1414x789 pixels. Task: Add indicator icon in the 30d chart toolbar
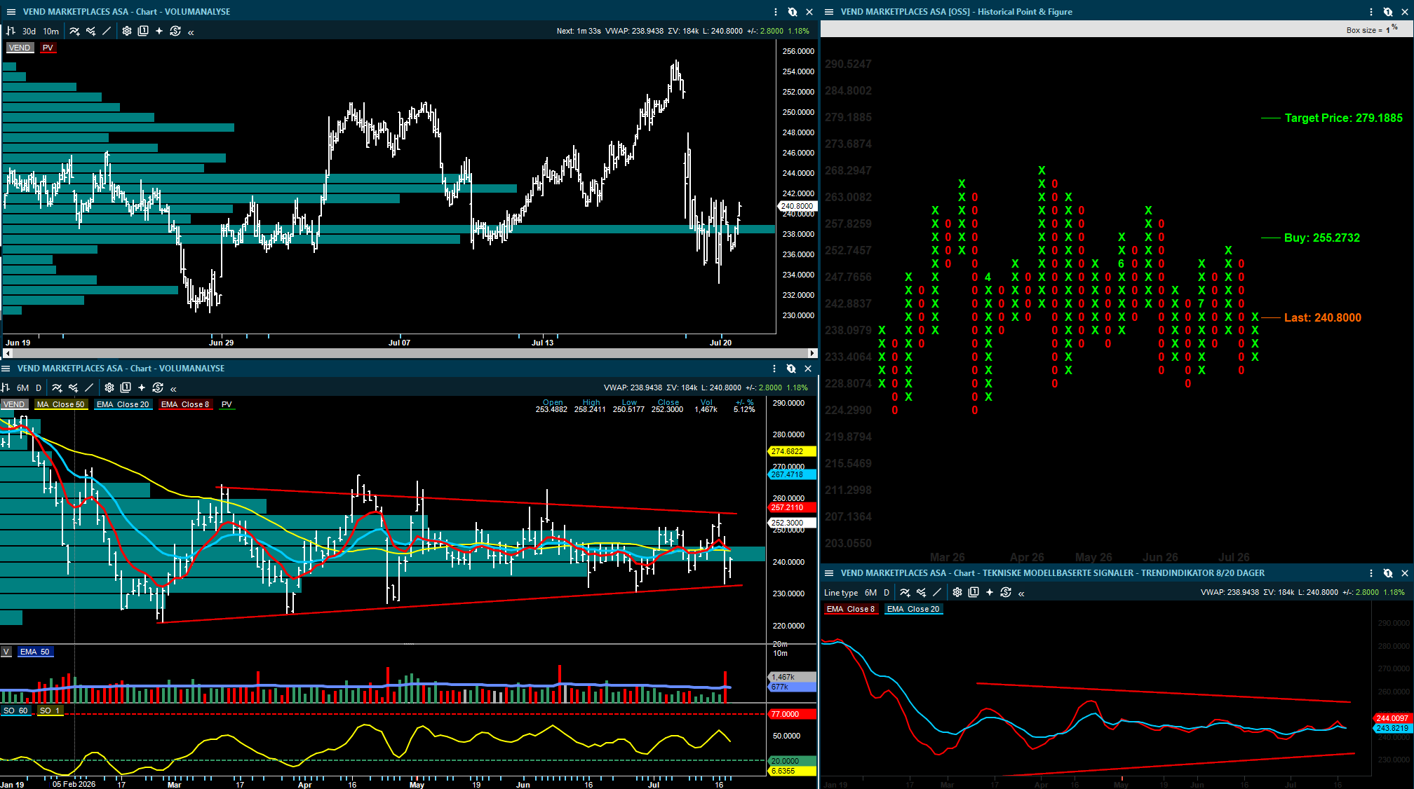coord(74,31)
